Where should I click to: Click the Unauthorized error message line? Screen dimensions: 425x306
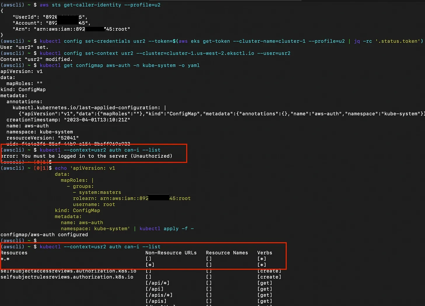[x=86, y=156]
